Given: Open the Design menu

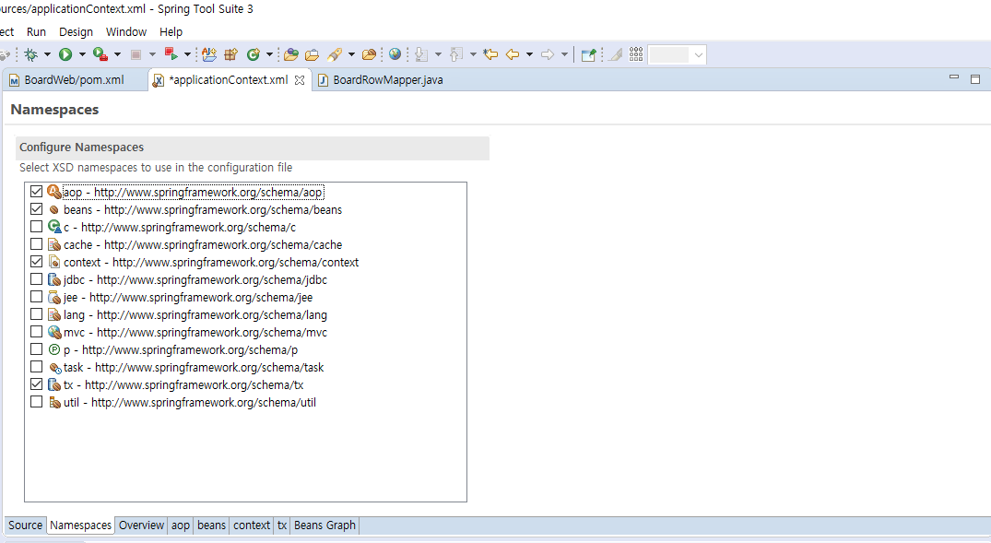Looking at the screenshot, I should pos(76,31).
